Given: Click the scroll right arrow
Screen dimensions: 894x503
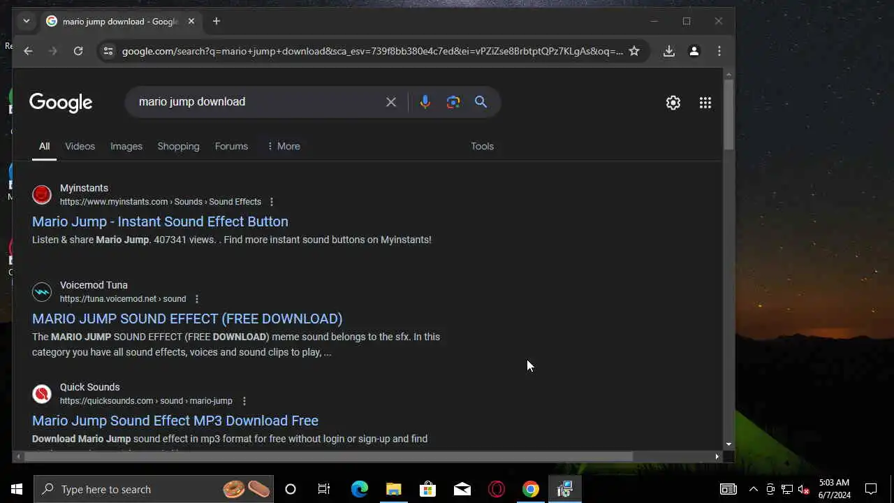Looking at the screenshot, I should coord(717,457).
